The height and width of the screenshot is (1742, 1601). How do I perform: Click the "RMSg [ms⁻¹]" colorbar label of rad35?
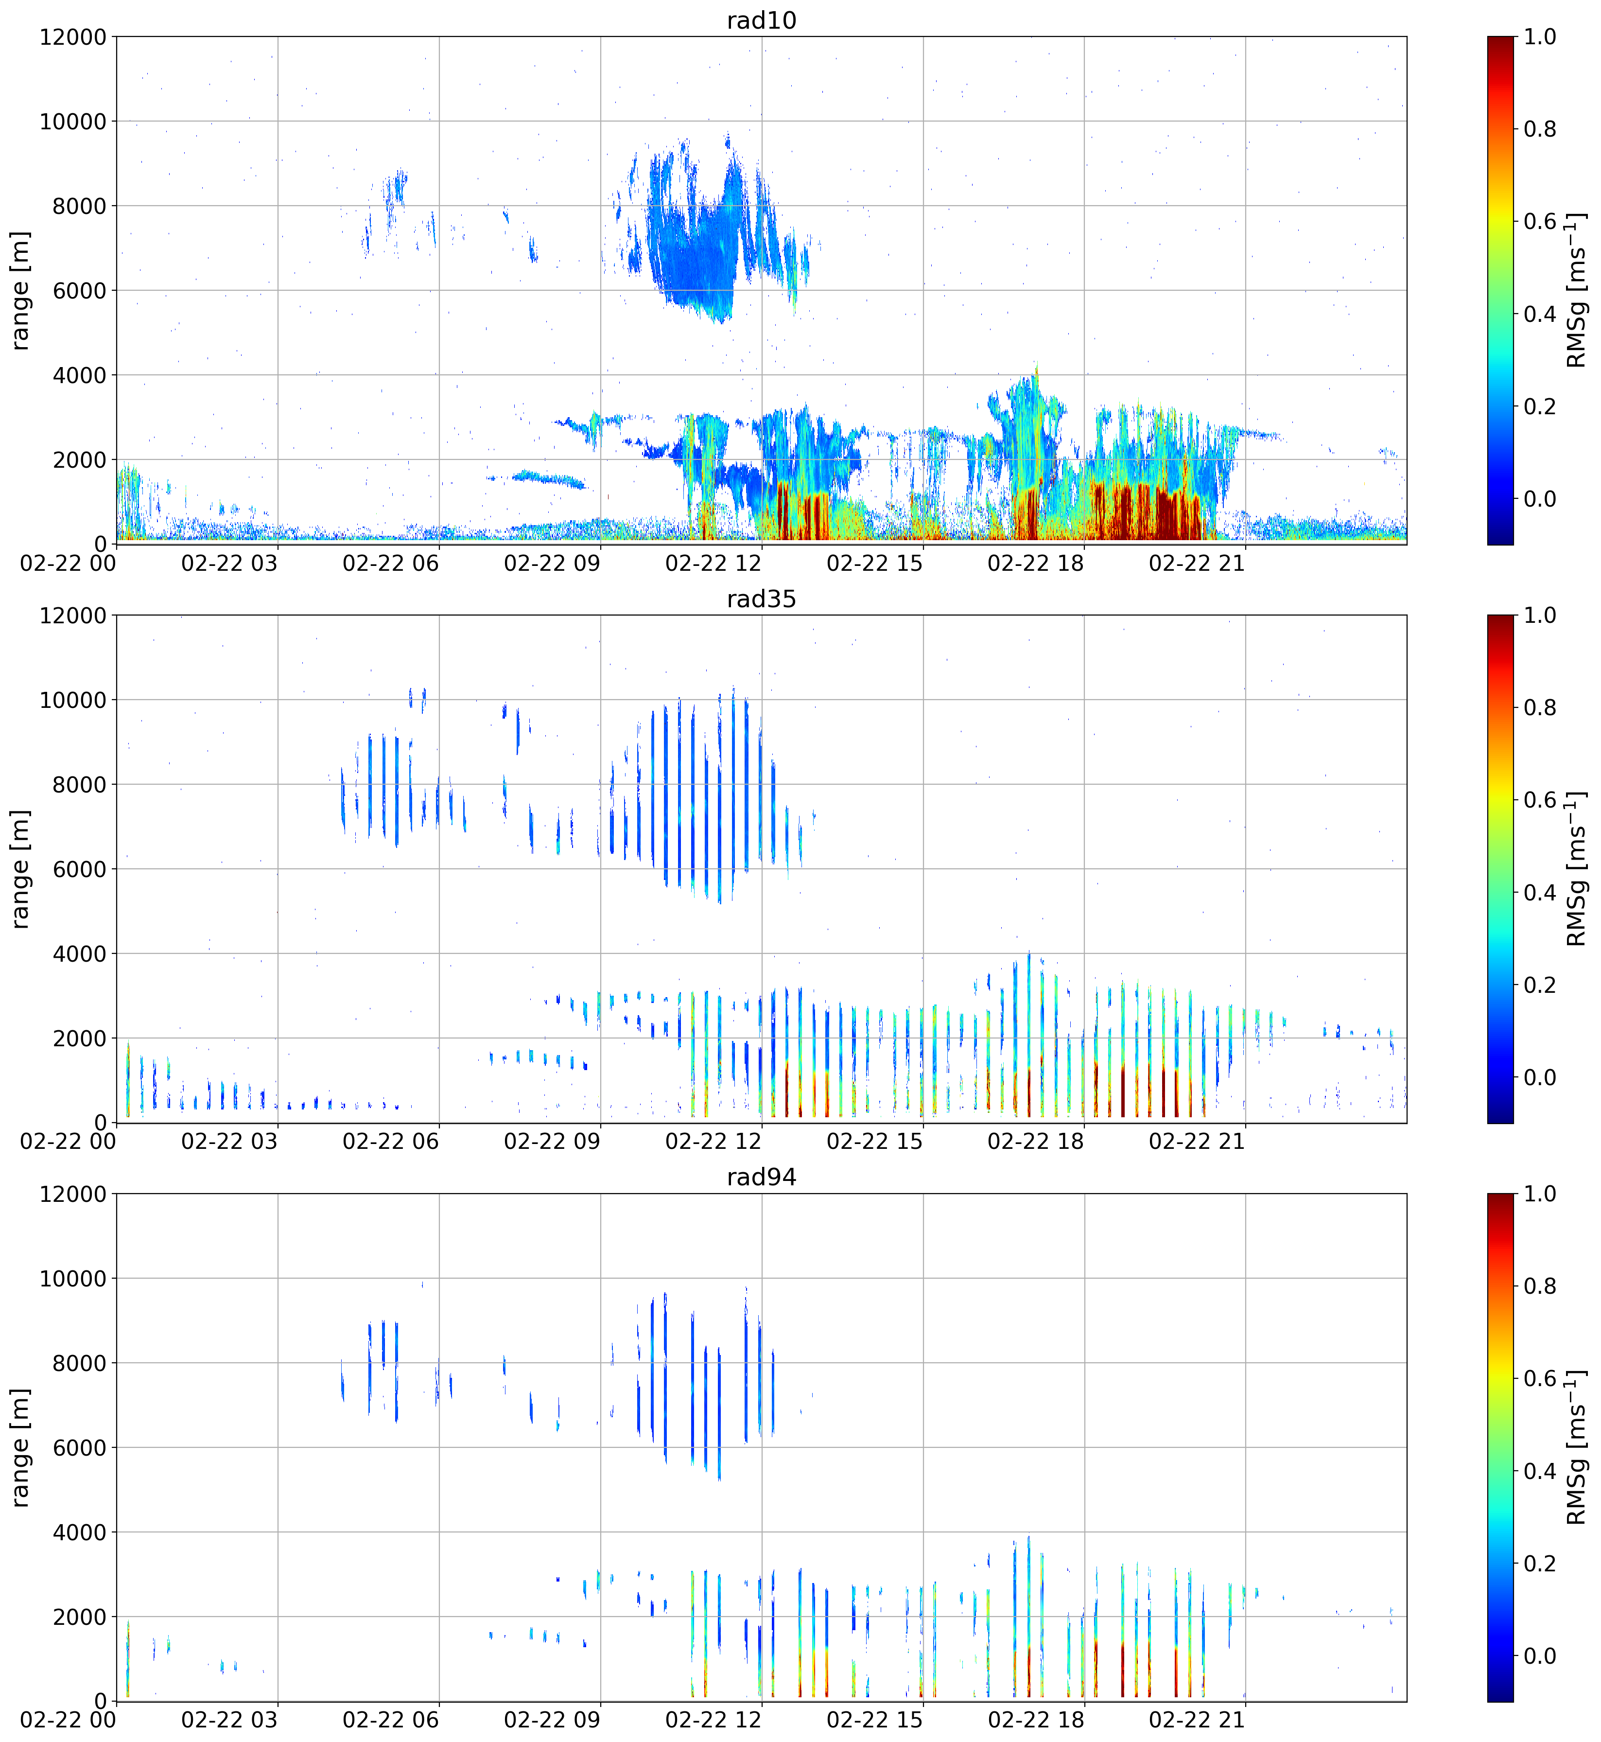1576,868
